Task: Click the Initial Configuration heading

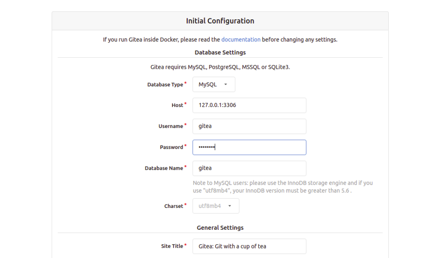Action: coord(220,21)
